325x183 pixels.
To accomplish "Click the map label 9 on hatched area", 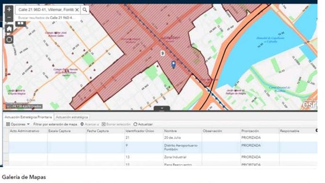I will tap(162, 53).
